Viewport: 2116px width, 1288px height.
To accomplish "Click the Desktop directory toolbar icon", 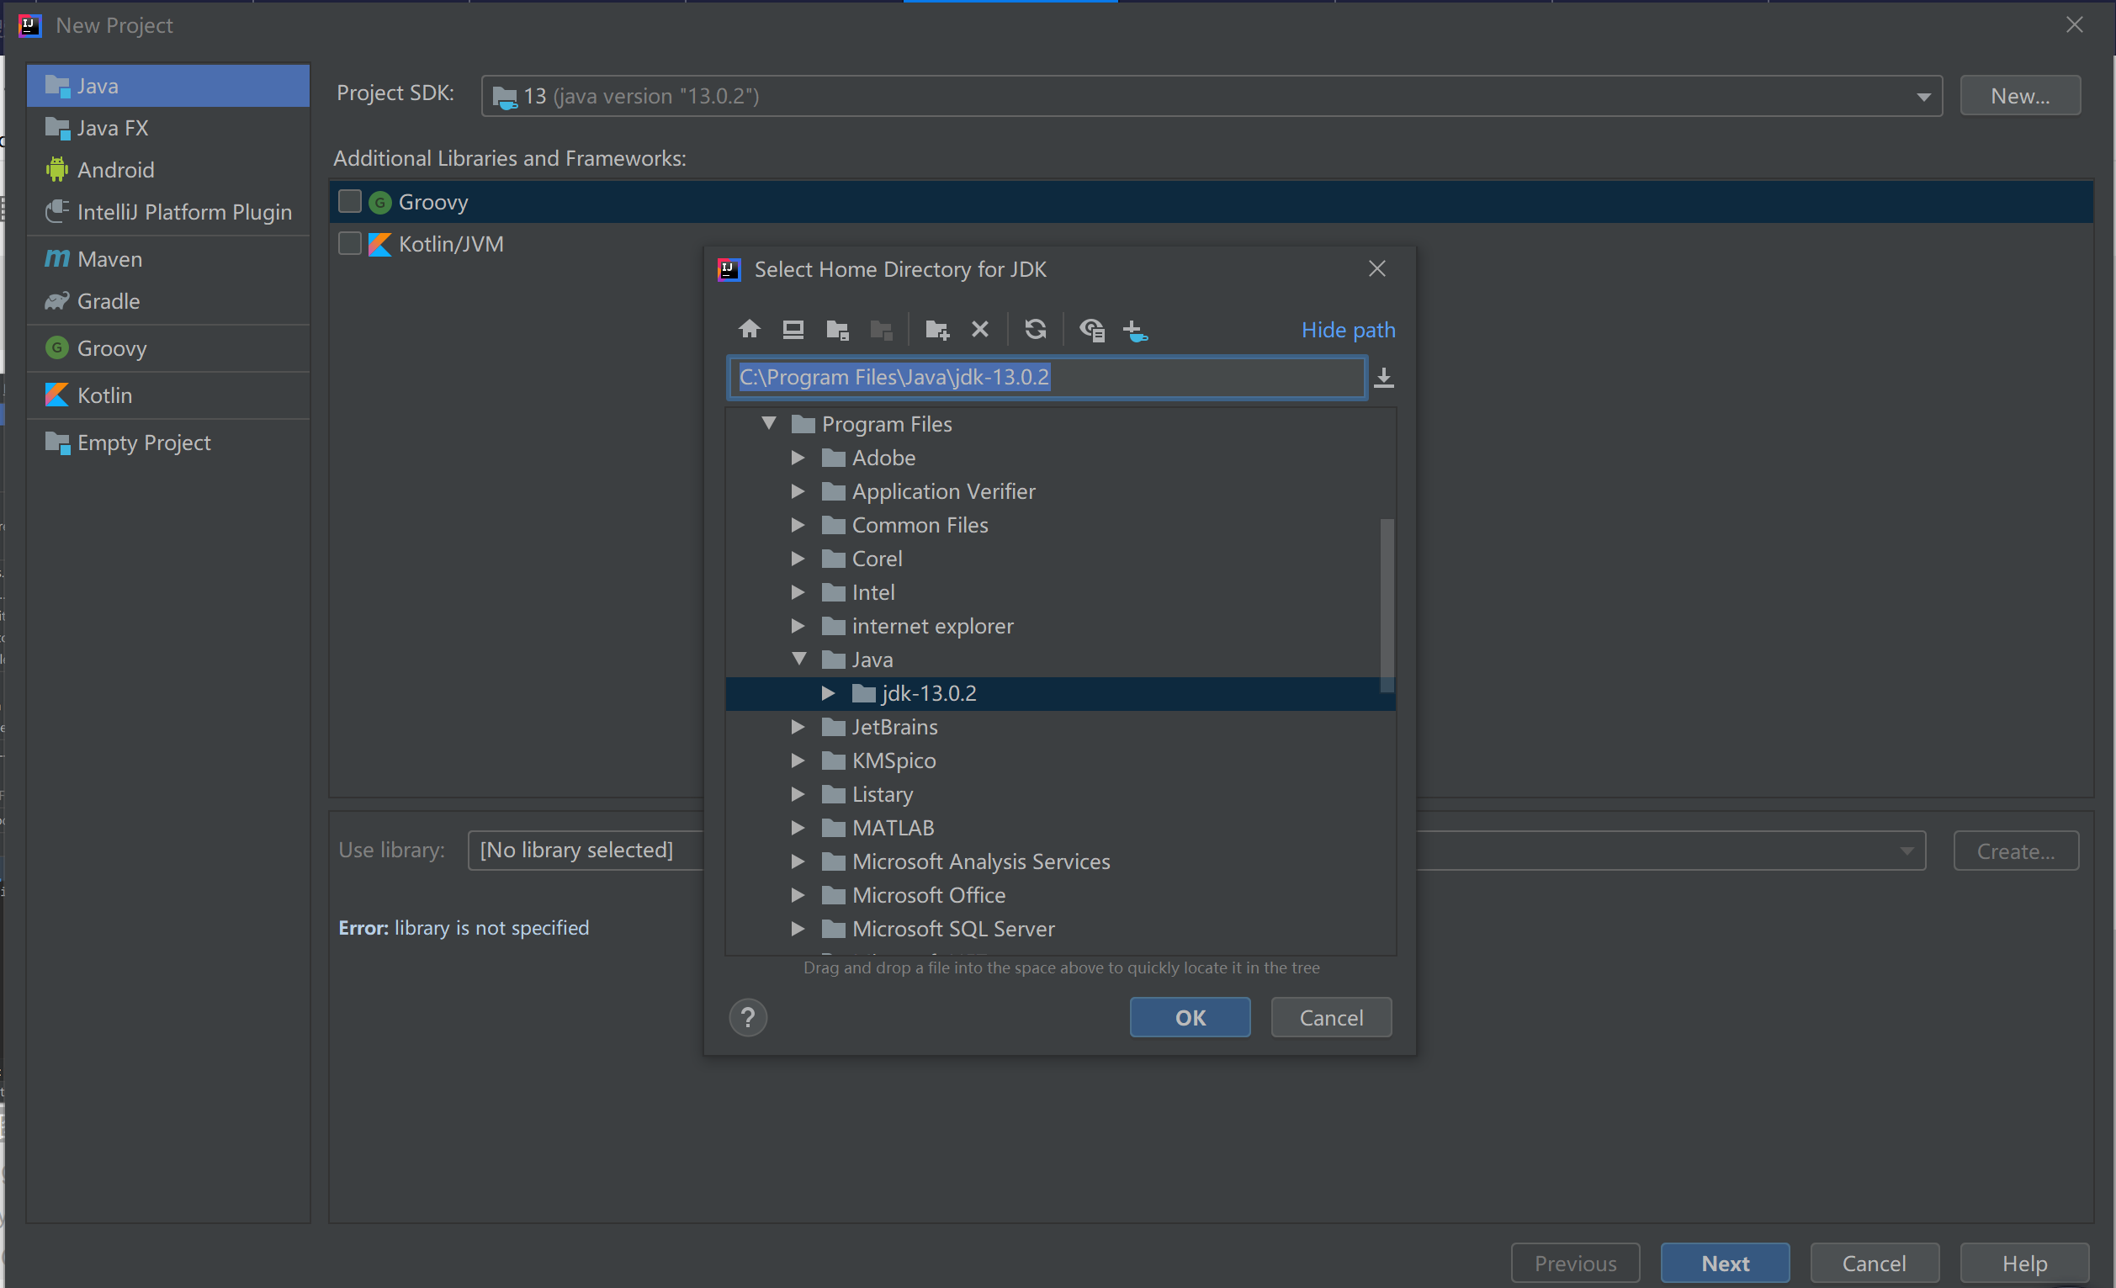I will coord(793,329).
